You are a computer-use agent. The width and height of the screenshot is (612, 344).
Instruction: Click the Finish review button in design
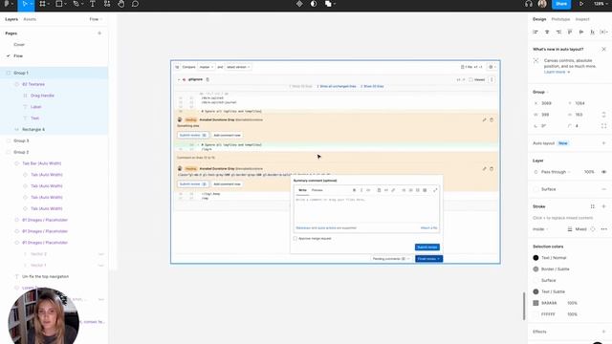point(428,259)
